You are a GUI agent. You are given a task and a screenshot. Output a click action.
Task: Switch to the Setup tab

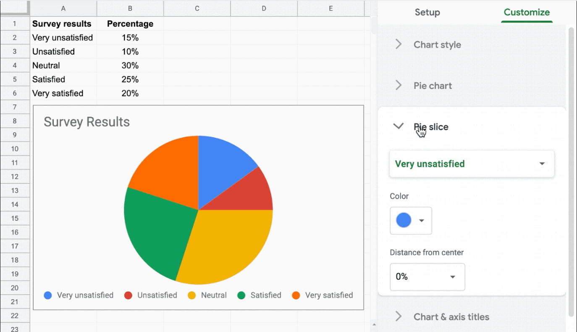(427, 13)
